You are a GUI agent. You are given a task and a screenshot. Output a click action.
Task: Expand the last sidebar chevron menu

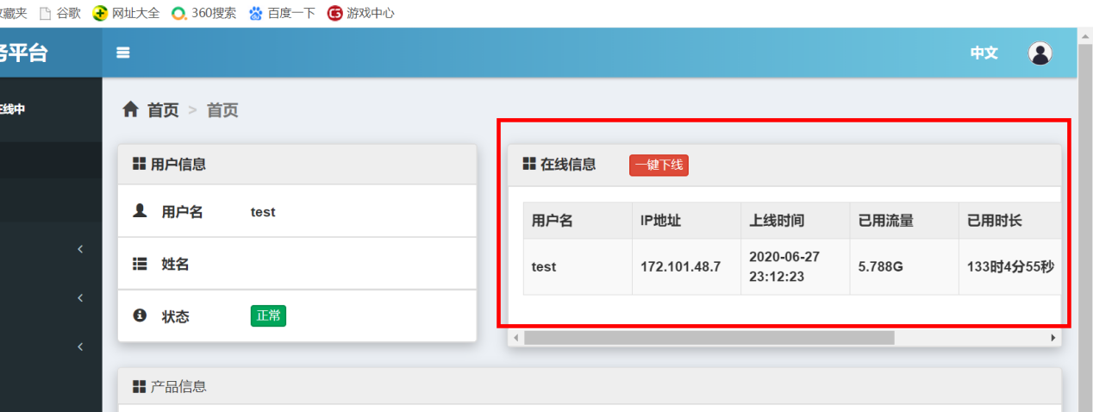80,346
